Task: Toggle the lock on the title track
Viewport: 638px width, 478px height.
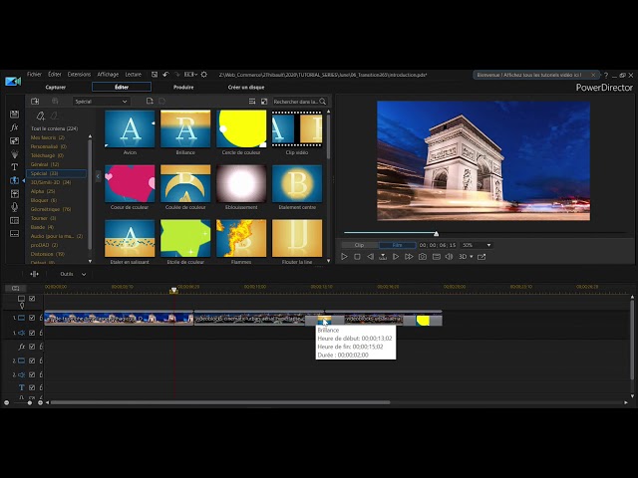Action: tap(41, 387)
